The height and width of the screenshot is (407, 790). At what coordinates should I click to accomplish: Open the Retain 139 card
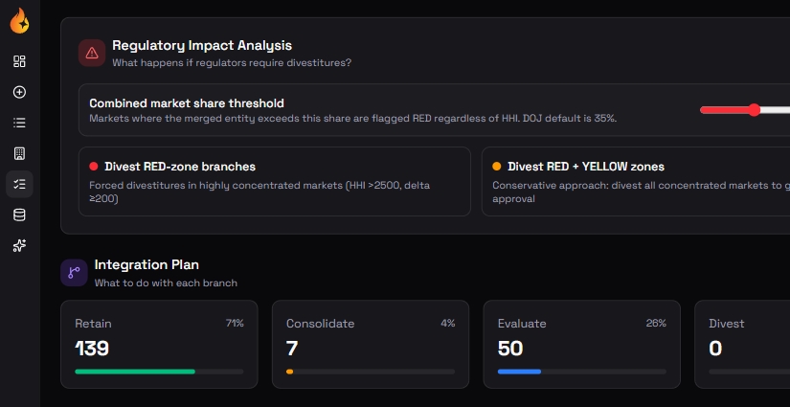(159, 344)
